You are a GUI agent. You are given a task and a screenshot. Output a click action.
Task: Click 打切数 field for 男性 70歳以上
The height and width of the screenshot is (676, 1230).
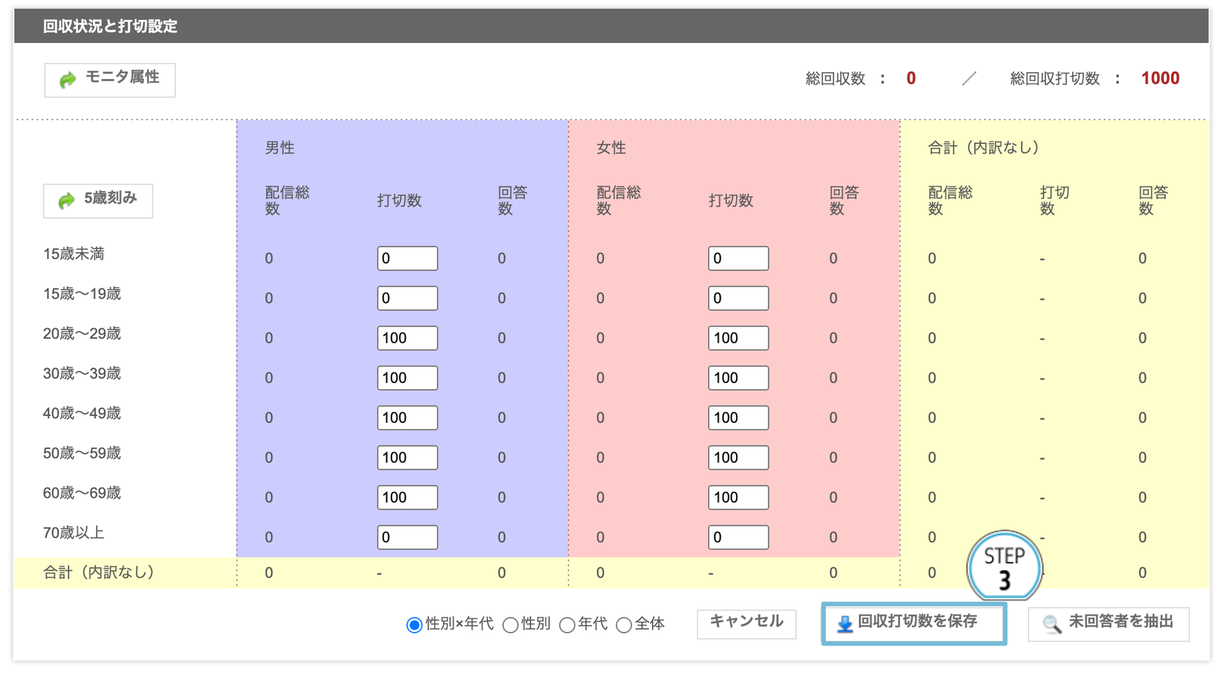click(407, 537)
